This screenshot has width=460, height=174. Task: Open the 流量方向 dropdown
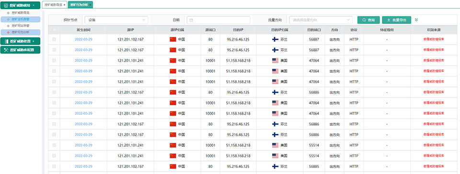(321, 20)
